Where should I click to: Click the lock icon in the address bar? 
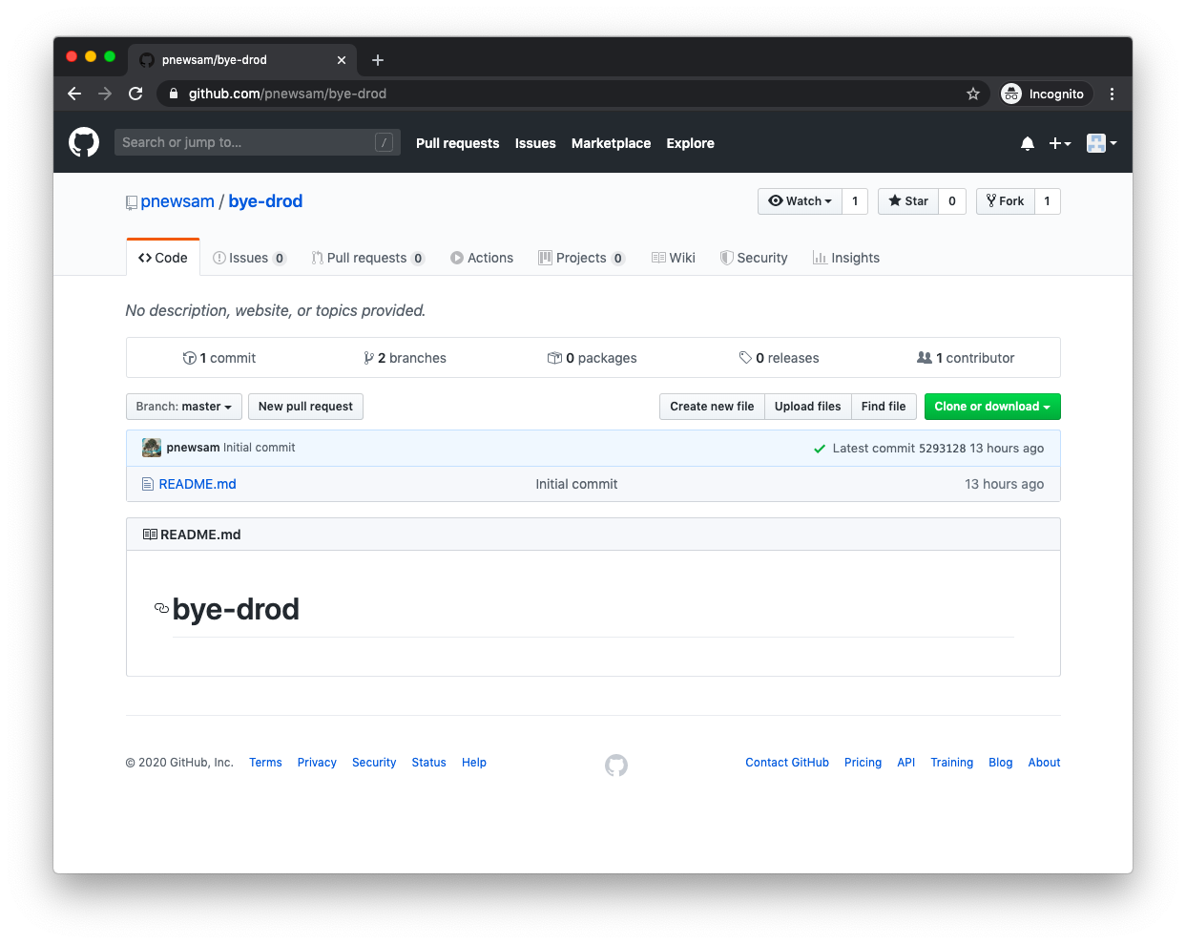[174, 94]
